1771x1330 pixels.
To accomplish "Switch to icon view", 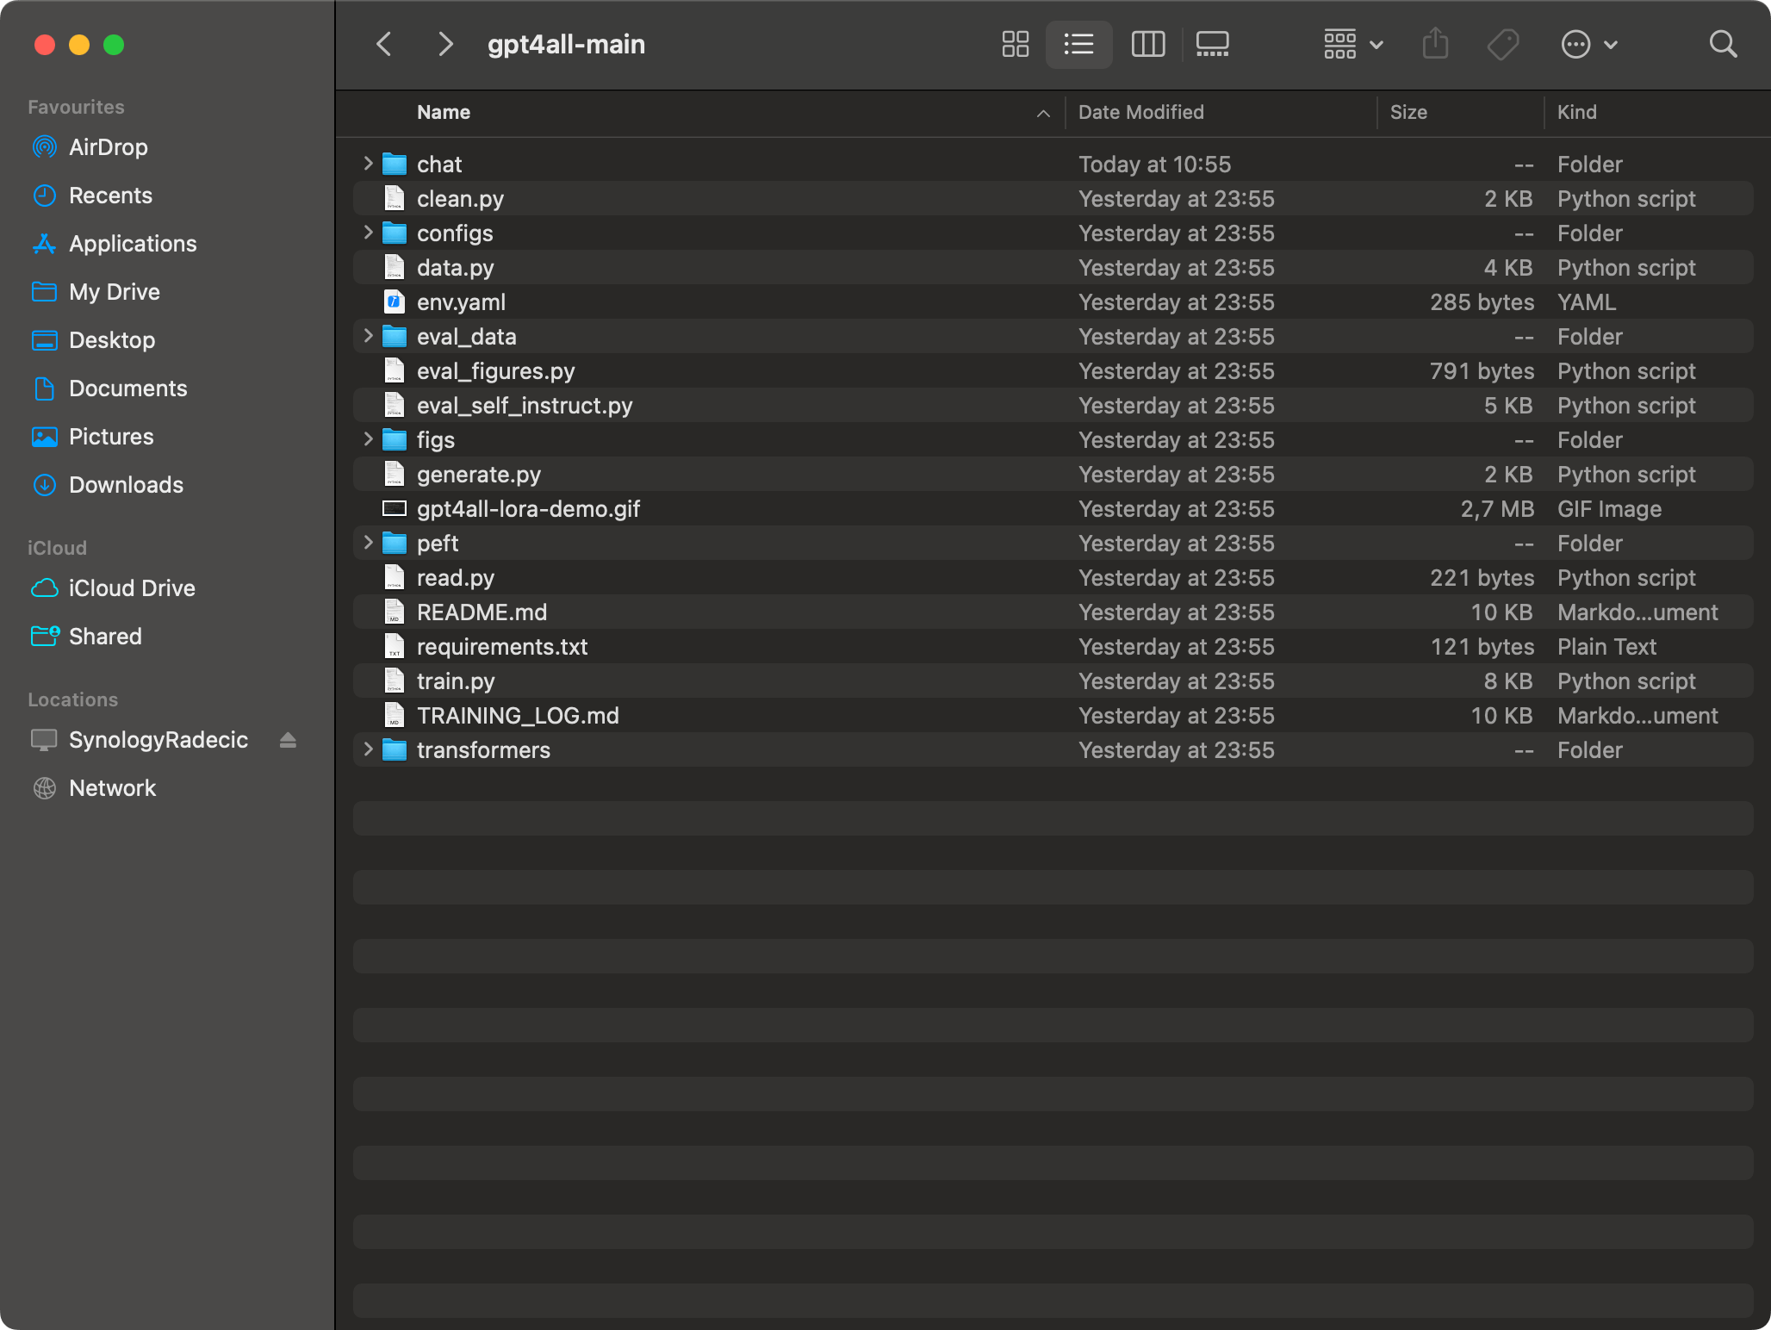I will (x=1015, y=44).
